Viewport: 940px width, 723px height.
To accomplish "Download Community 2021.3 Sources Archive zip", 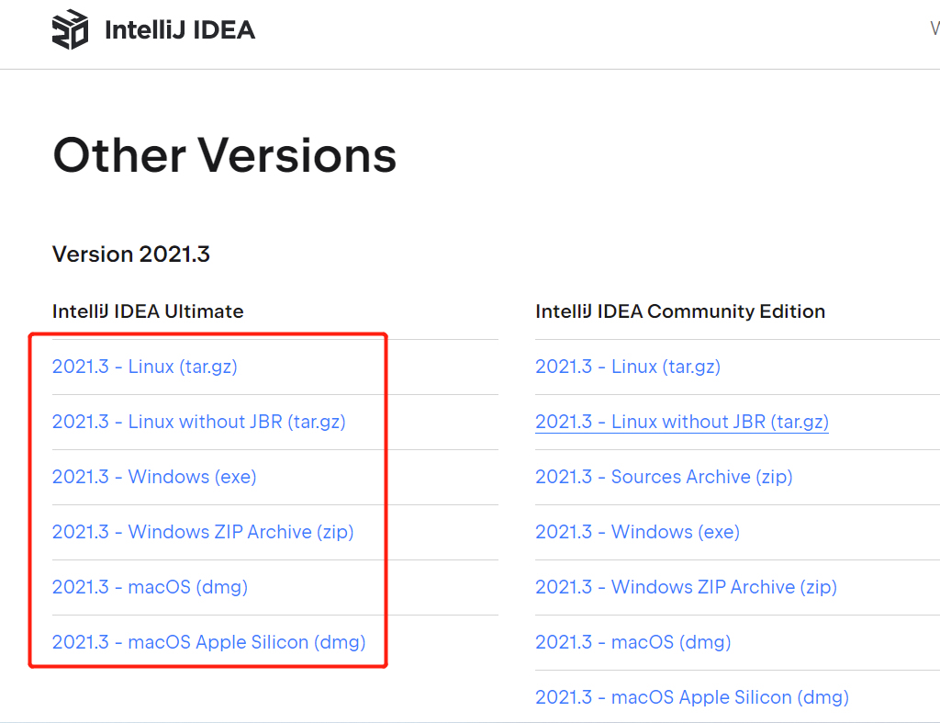I will (664, 477).
